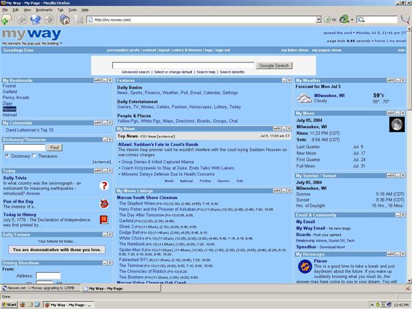Open the Bookmarks menu

point(44,10)
